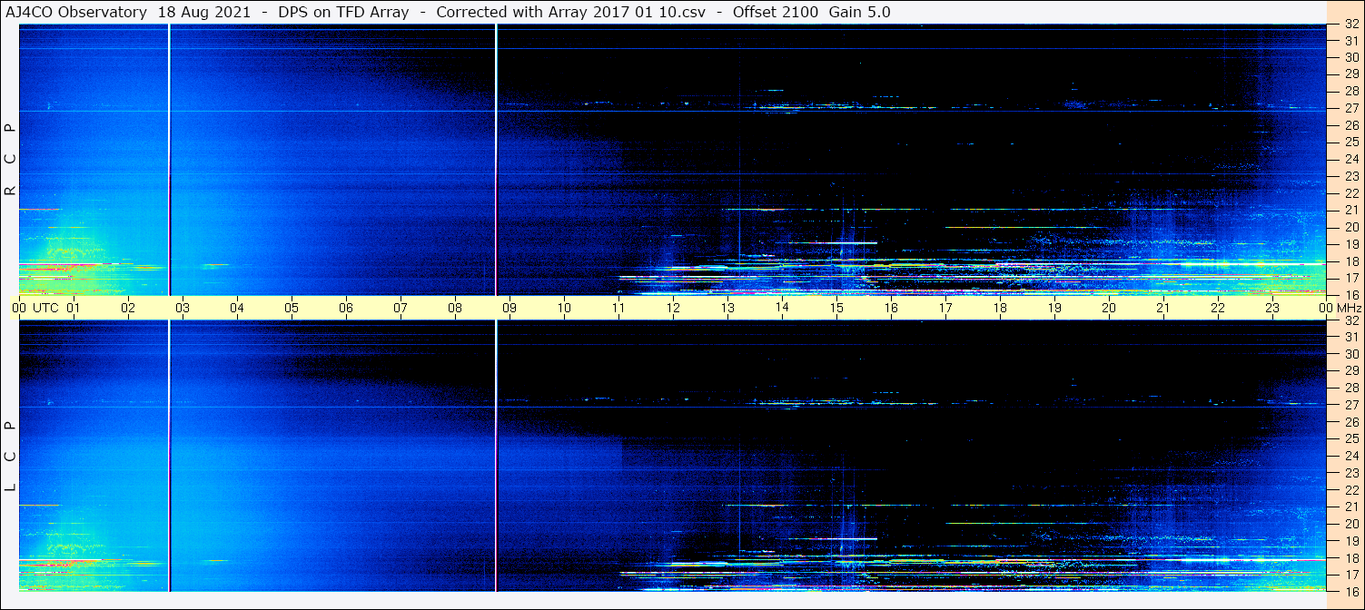This screenshot has width=1365, height=610.
Task: Click hour label "16" on time axis
Action: tap(891, 308)
